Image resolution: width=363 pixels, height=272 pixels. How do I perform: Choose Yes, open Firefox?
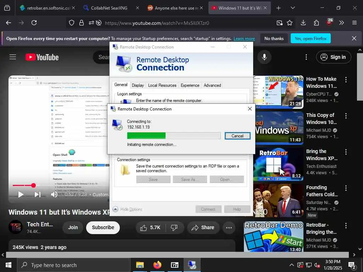click(311, 38)
